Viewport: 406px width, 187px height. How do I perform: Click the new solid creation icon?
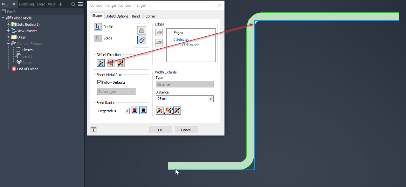(x=141, y=40)
